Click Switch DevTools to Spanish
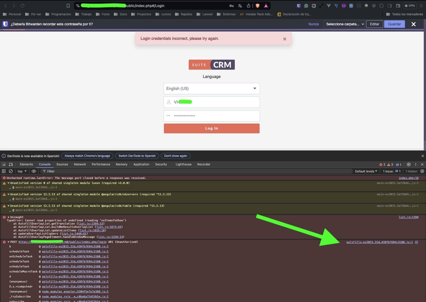This screenshot has width=426, height=302. tap(137, 156)
